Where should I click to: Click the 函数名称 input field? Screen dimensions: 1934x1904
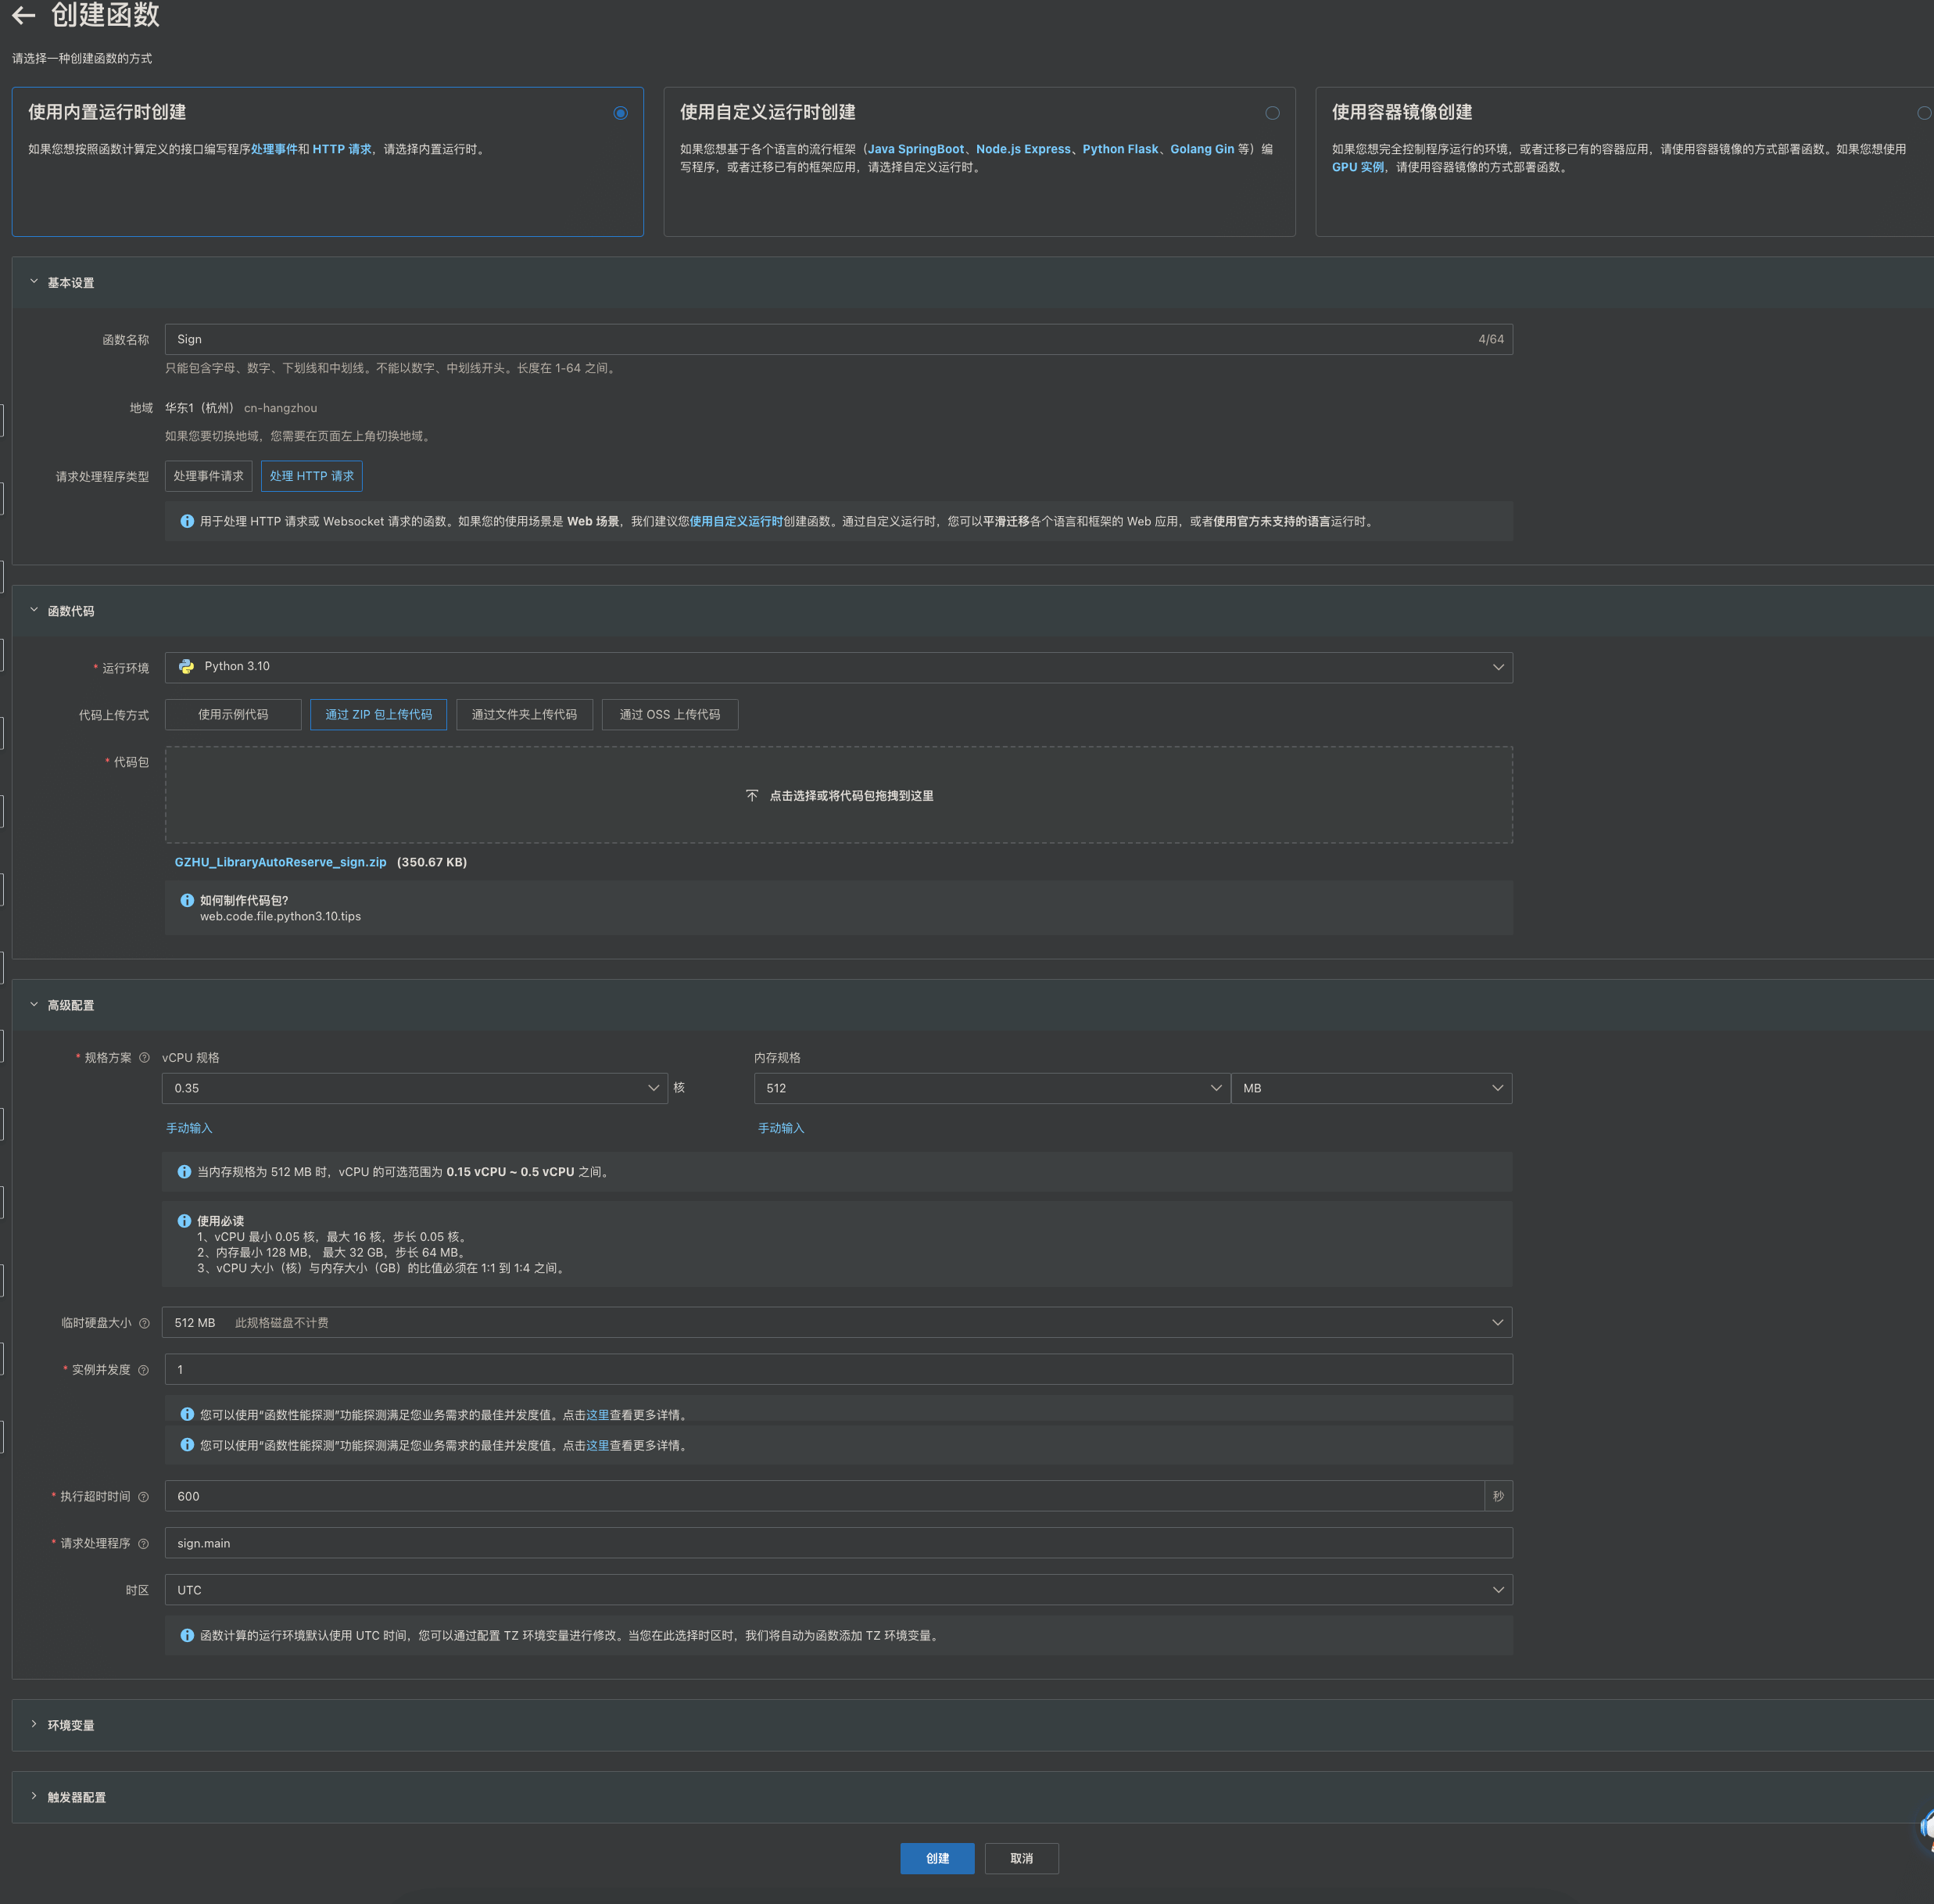pyautogui.click(x=819, y=339)
